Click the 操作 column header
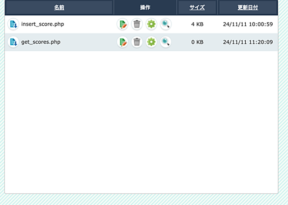Screen dimensions: 288x205 pos(145,7)
